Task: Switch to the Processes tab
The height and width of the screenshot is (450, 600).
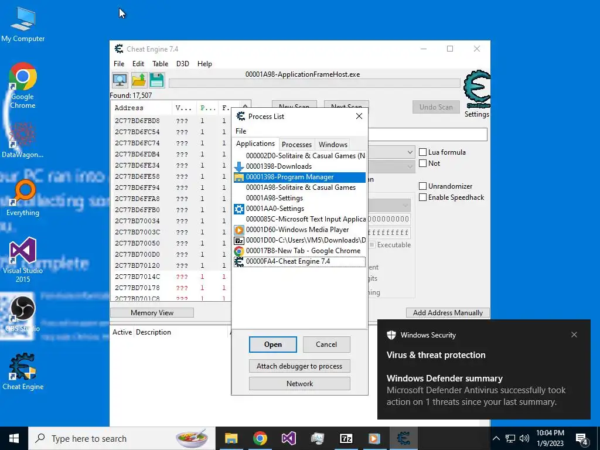Action: click(x=296, y=145)
